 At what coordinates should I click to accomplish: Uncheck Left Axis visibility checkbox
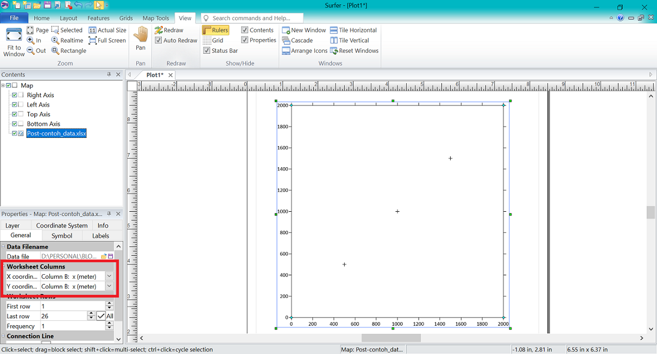[15, 105]
